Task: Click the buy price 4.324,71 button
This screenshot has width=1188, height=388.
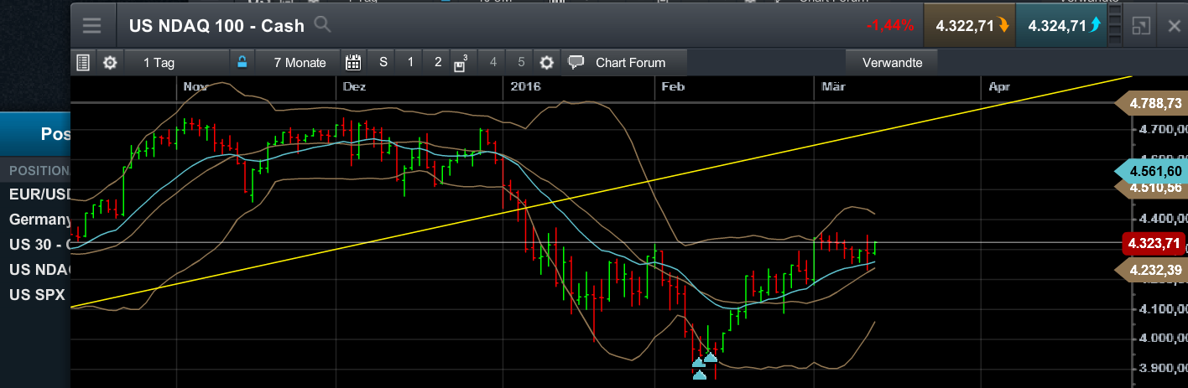Action: coord(1061,26)
